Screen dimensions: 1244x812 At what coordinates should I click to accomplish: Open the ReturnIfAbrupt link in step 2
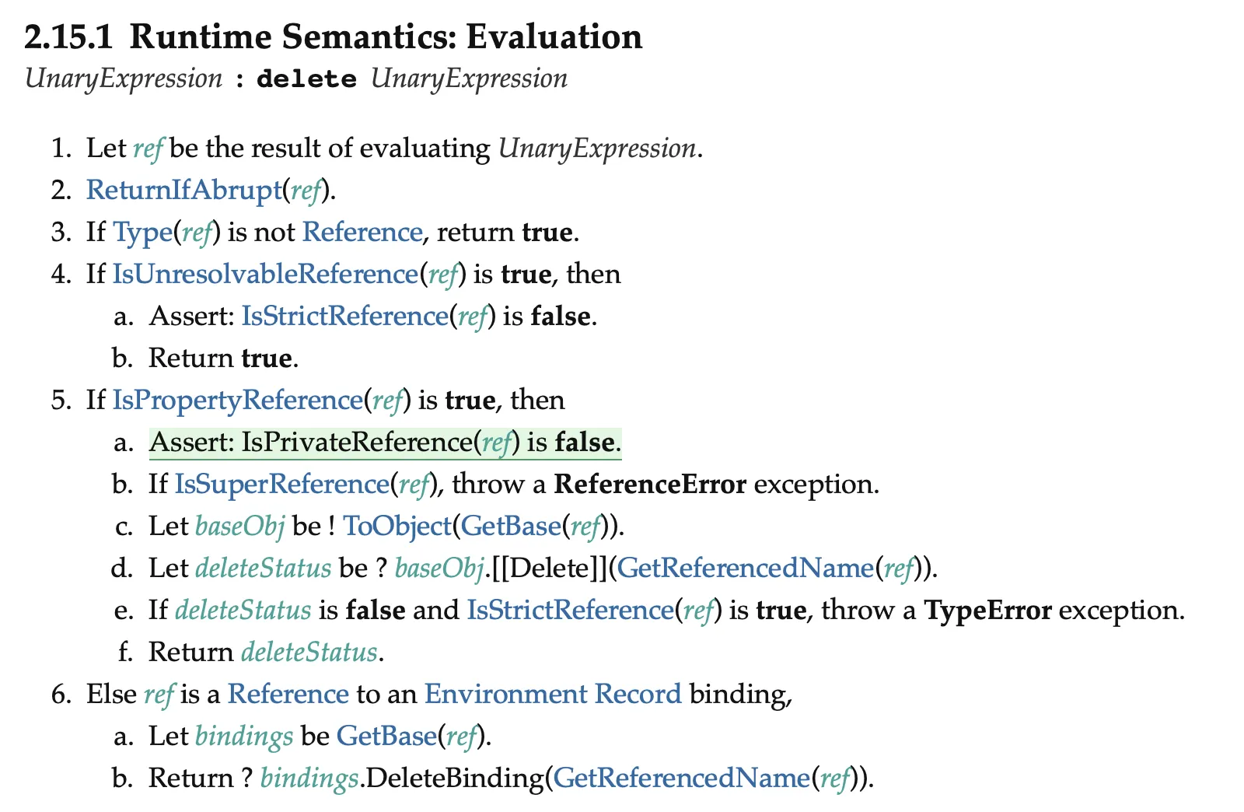point(183,190)
